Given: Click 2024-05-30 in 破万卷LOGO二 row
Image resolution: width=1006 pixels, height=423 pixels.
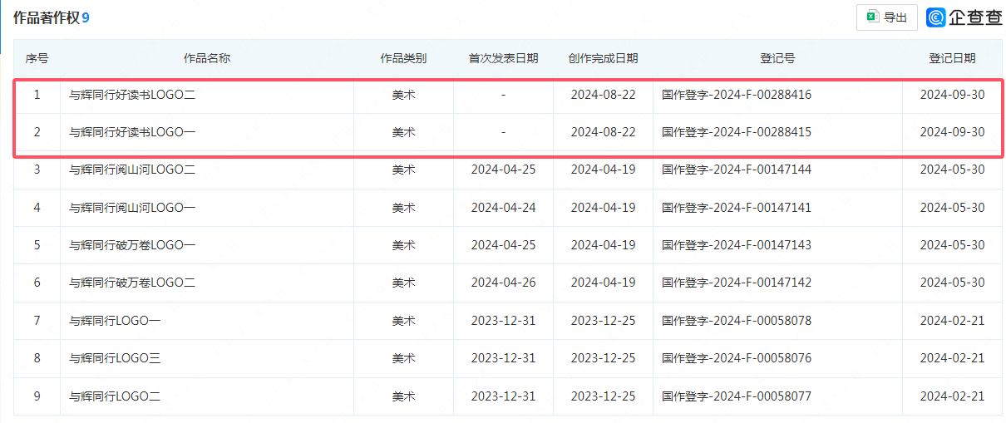Looking at the screenshot, I should (952, 283).
